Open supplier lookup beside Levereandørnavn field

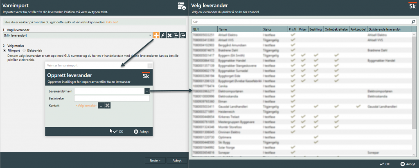(147, 91)
